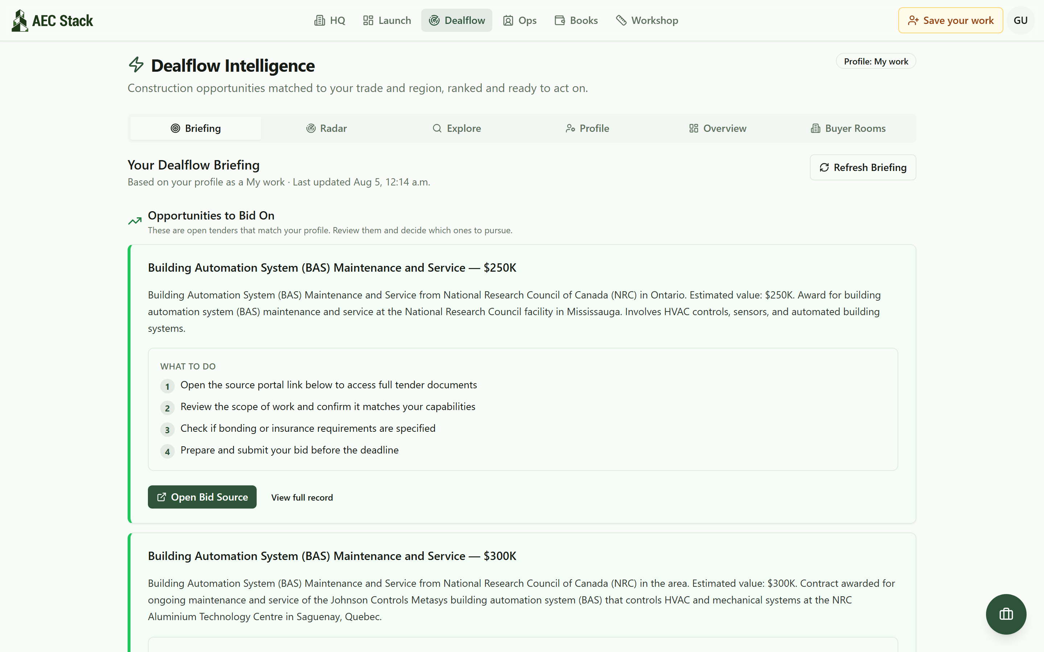1044x652 pixels.
Task: Click Refresh Briefing
Action: (x=863, y=167)
